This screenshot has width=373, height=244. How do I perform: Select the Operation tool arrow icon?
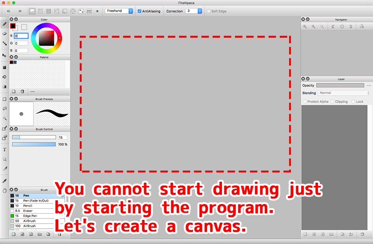4,159
